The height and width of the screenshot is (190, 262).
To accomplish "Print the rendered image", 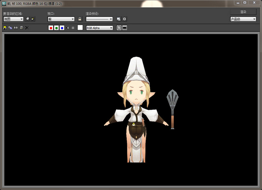I will (21, 28).
